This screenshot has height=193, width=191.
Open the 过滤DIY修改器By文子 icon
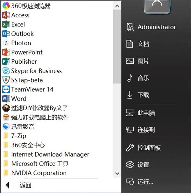[6, 108]
